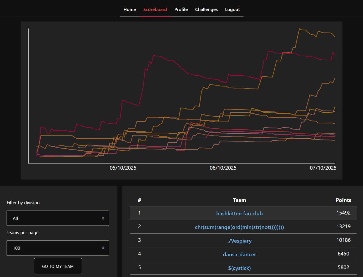Click the Team column header
363x277 pixels.
click(239, 200)
